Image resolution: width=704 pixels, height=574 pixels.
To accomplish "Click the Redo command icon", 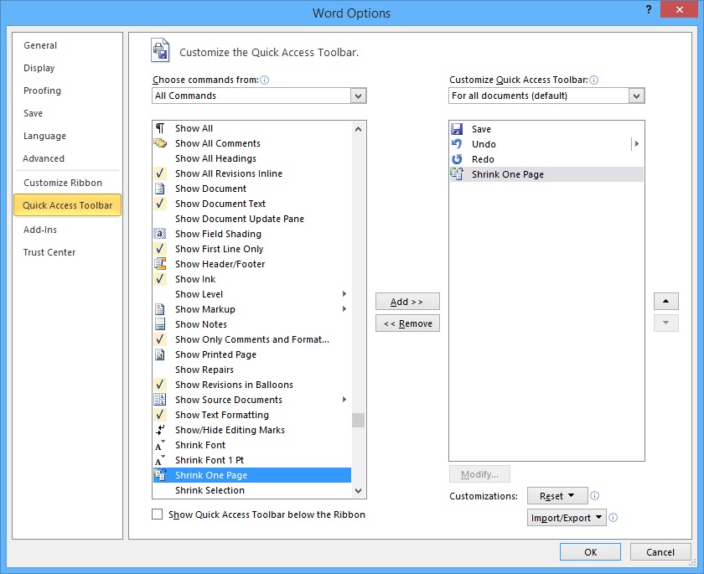I will tap(456, 158).
